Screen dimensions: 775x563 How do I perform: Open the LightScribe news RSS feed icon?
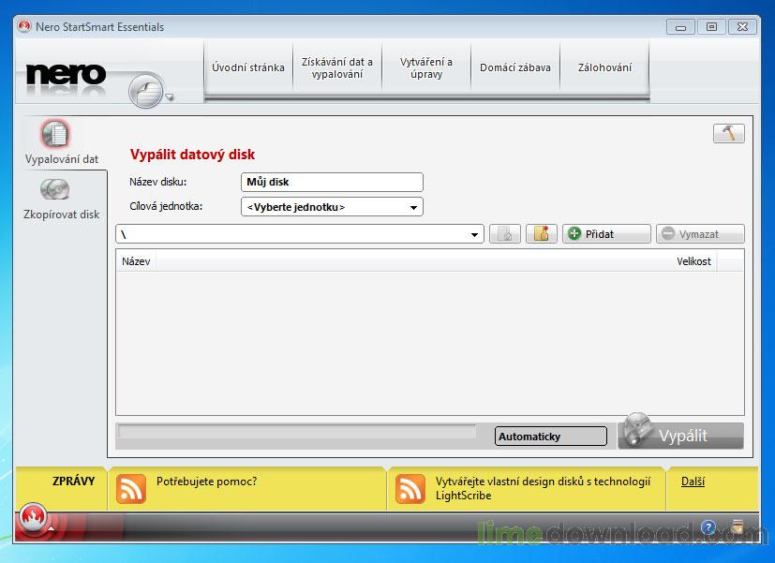pos(410,489)
